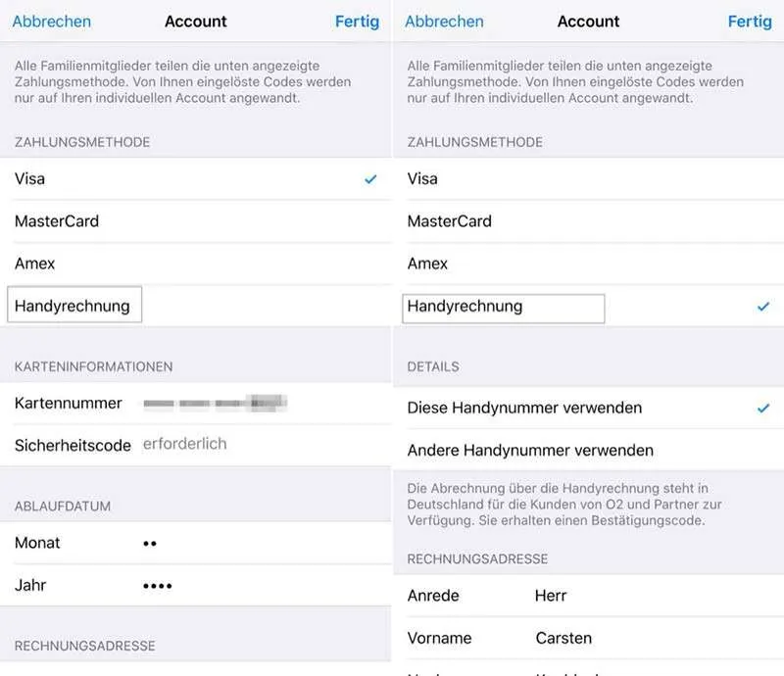Tap Abbrechen in right screen
The width and height of the screenshot is (784, 676).
point(445,22)
